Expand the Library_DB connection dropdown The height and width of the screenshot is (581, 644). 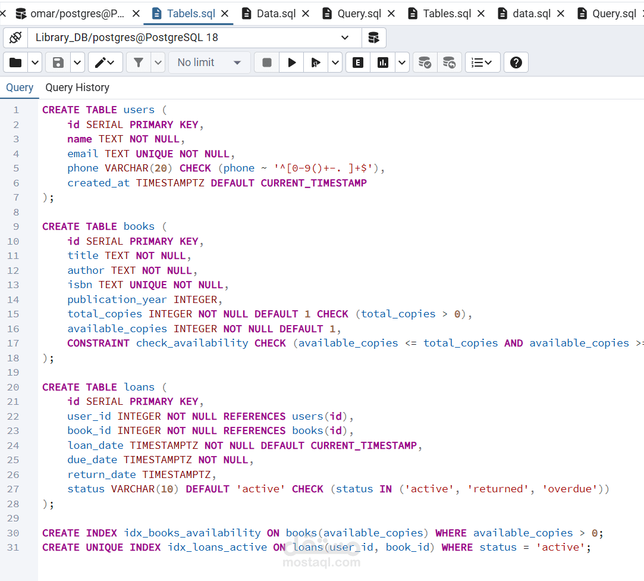[x=345, y=38]
